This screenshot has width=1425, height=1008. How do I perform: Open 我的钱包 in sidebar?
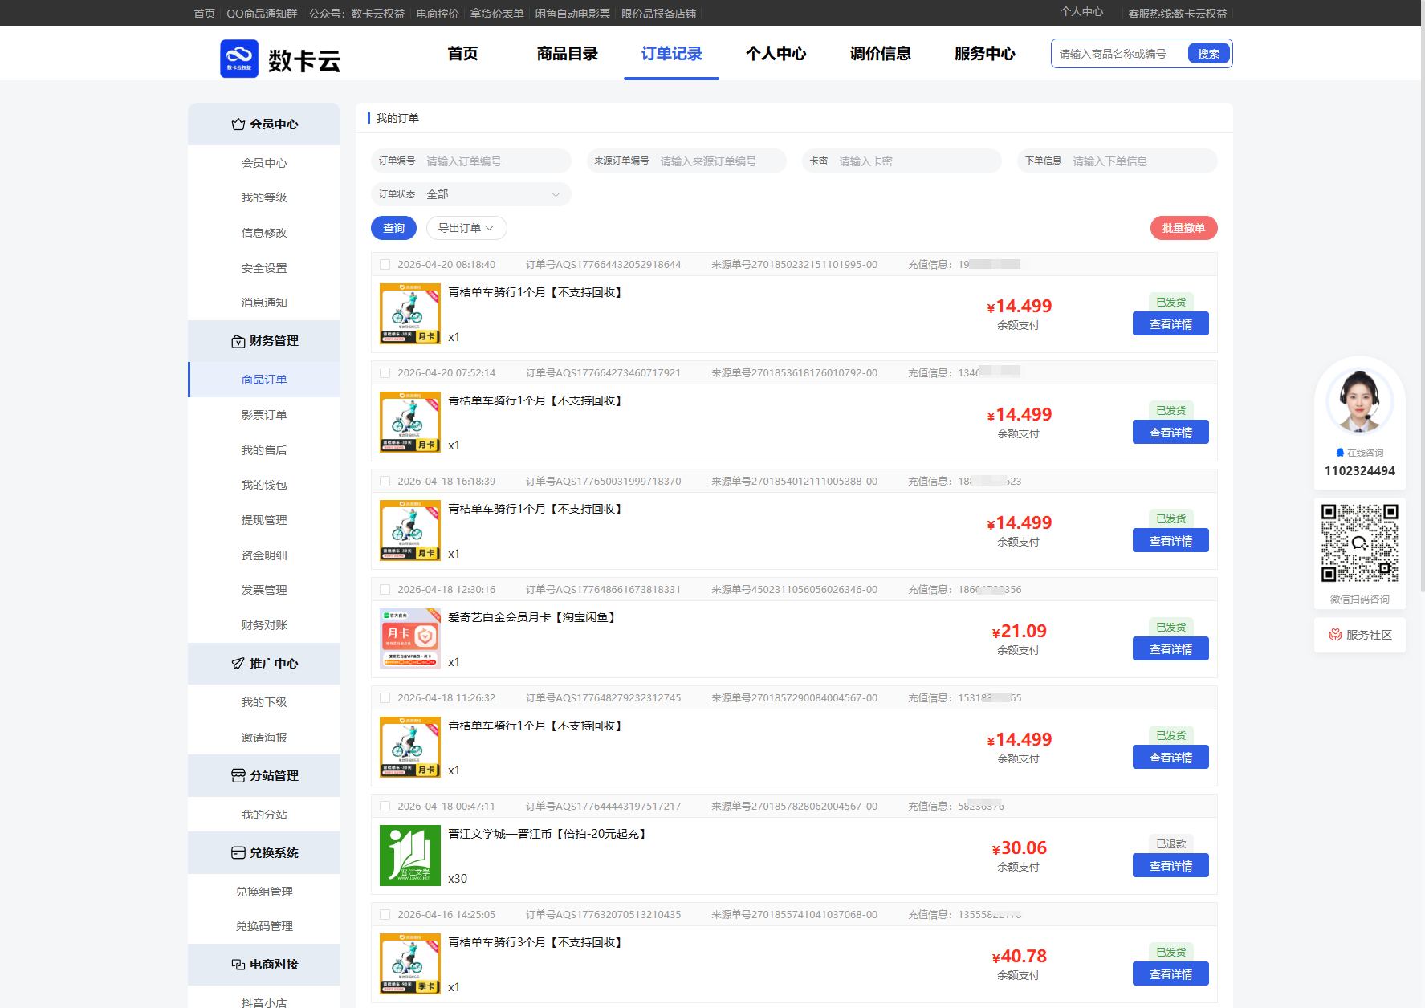(264, 485)
